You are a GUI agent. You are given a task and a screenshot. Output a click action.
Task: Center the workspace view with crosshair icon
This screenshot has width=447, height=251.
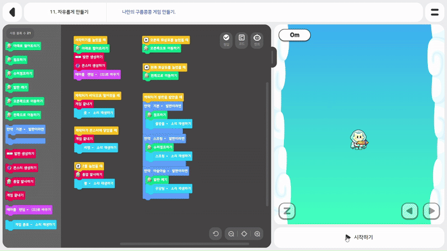click(244, 234)
